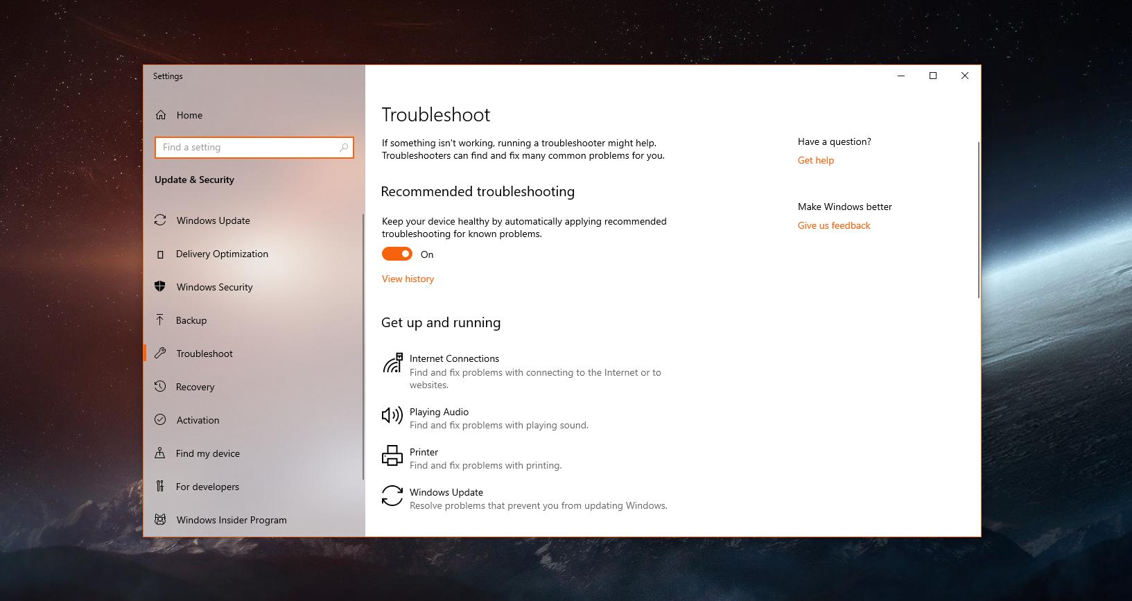Click the Windows Update sync icon in sidebar

[160, 220]
